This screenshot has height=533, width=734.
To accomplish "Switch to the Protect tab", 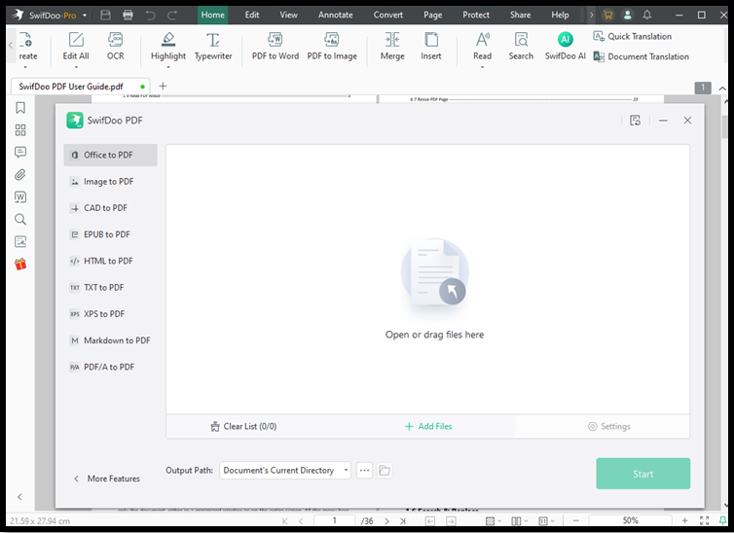I will pos(476,15).
